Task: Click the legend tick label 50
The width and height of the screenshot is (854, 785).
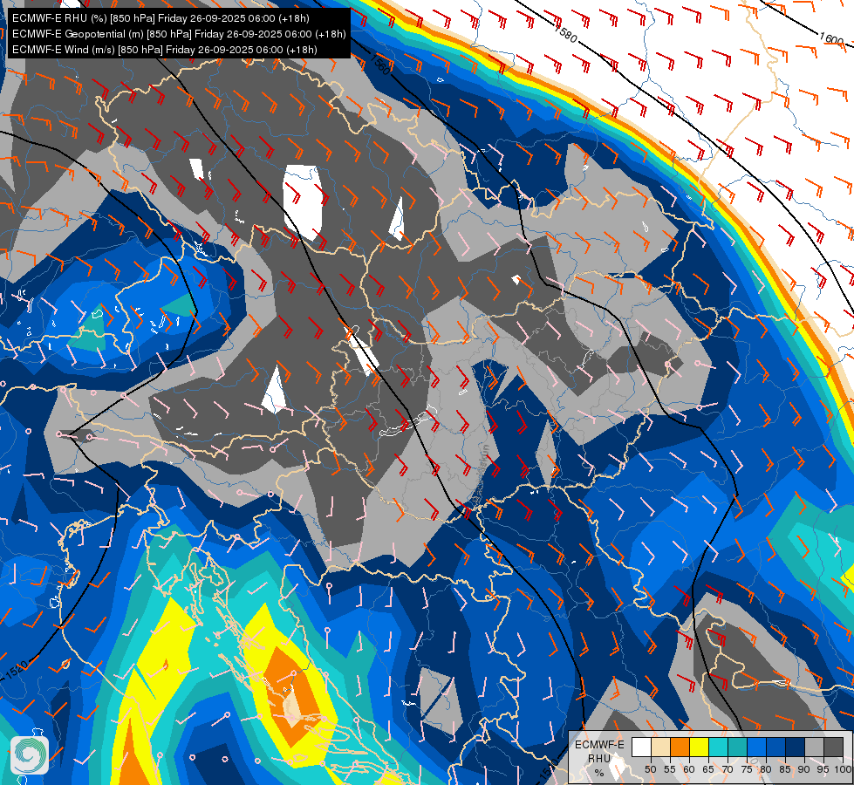Action: point(651,769)
